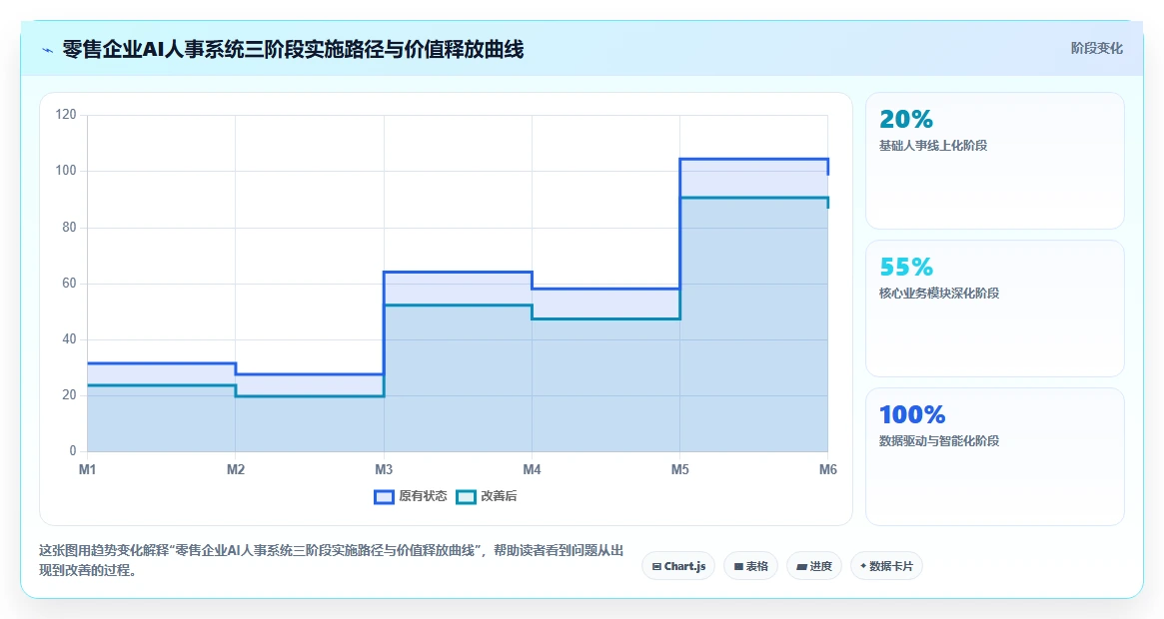The height and width of the screenshot is (619, 1164).
Task: Click the teal 改善后 legend color box
Action: click(466, 497)
